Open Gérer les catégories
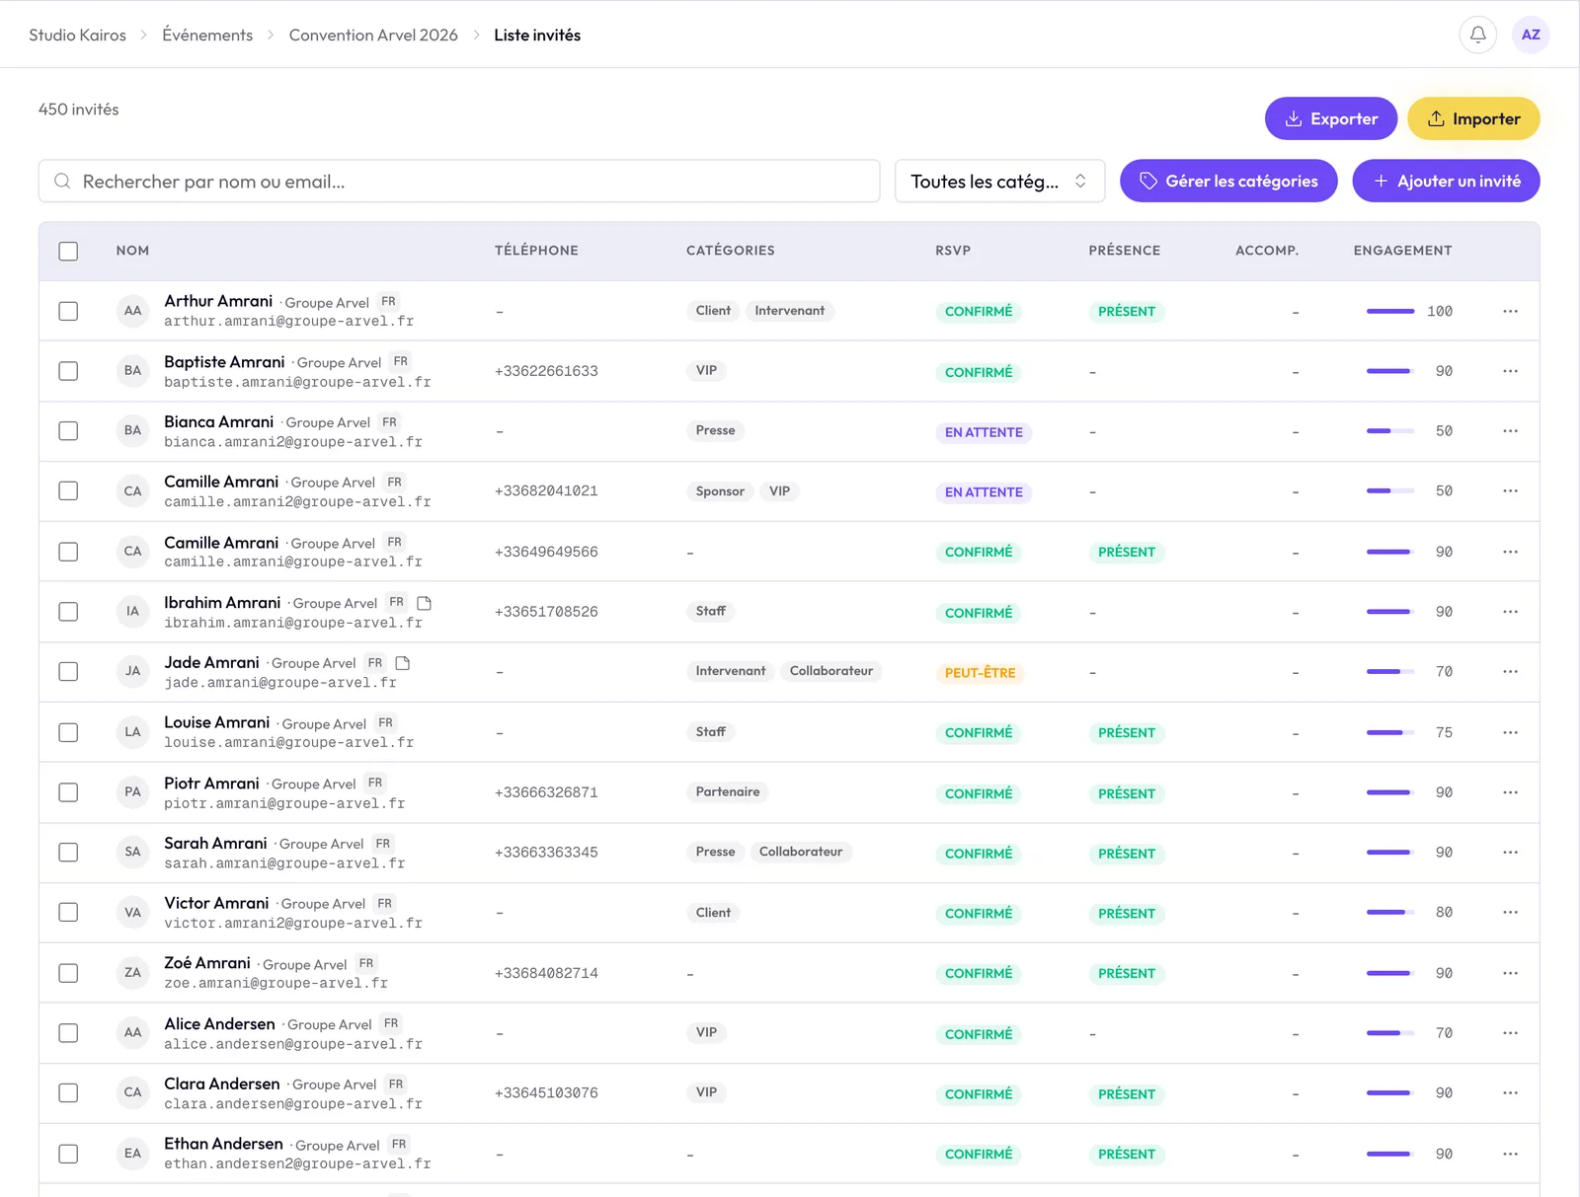 pyautogui.click(x=1228, y=182)
